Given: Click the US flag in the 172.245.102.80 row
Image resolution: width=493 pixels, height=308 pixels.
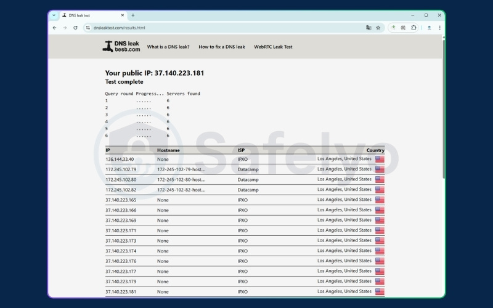Looking at the screenshot, I should [380, 179].
